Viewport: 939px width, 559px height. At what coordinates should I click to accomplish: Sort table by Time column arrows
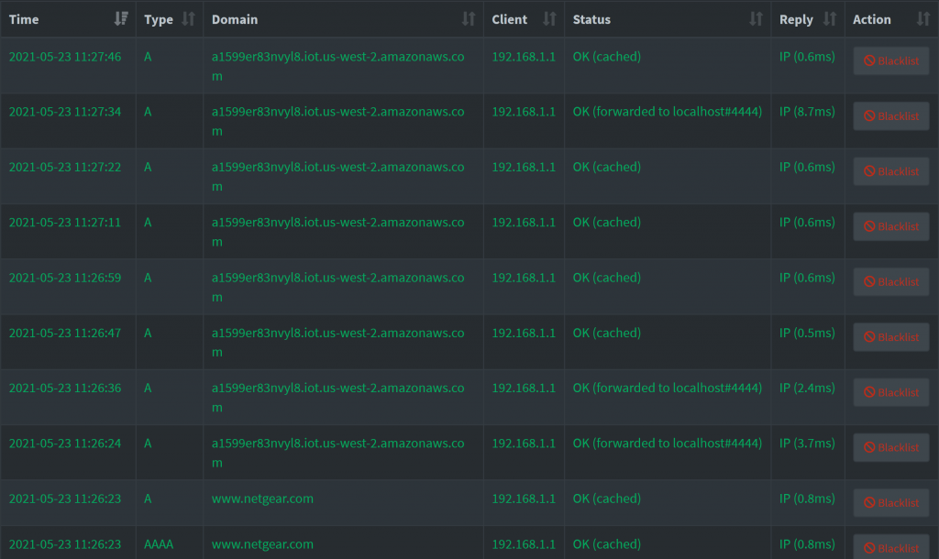pyautogui.click(x=121, y=19)
